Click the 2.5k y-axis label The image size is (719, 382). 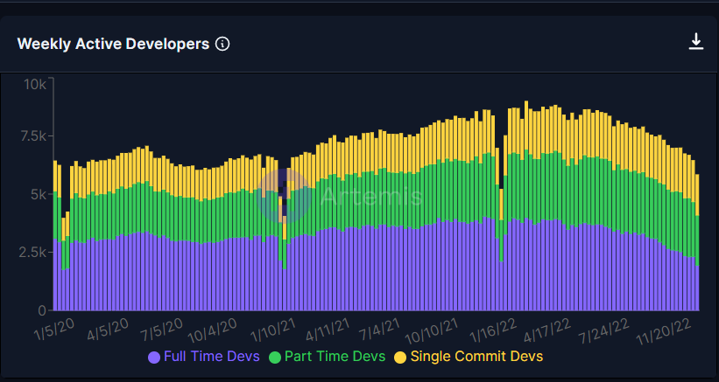(32, 252)
